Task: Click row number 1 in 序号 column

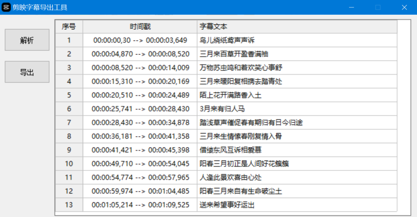Action: coord(69,40)
